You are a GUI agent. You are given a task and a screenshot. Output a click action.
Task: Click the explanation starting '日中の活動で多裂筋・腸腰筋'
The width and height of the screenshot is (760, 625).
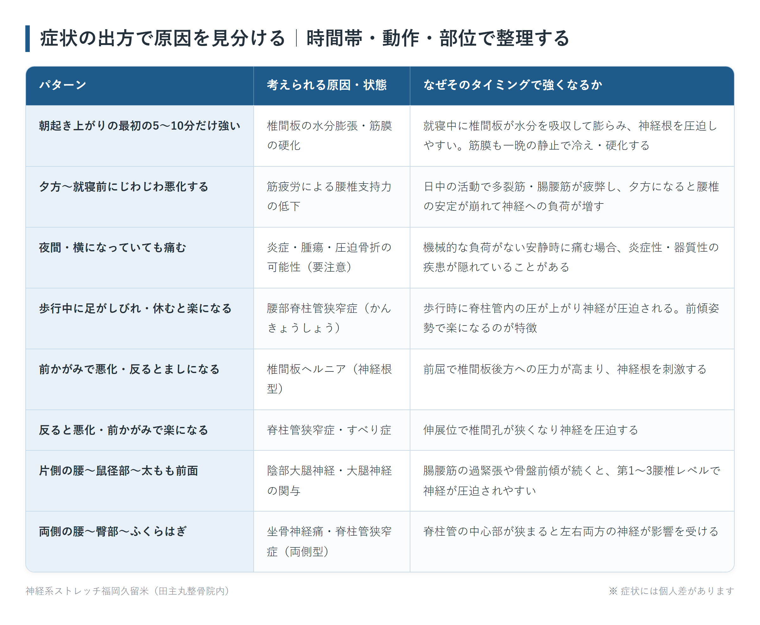572,197
